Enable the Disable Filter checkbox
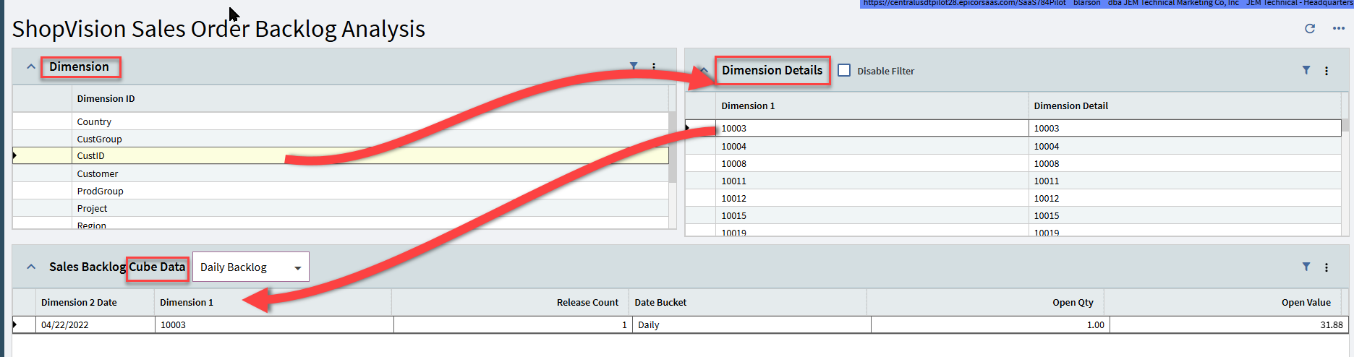The image size is (1354, 357). [x=844, y=70]
